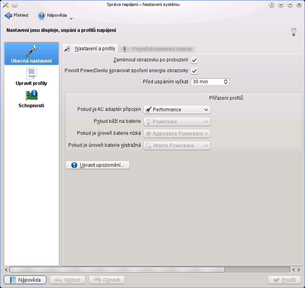The image size is (305, 288).
Task: Click the Výchozí button
Action: 67,280
